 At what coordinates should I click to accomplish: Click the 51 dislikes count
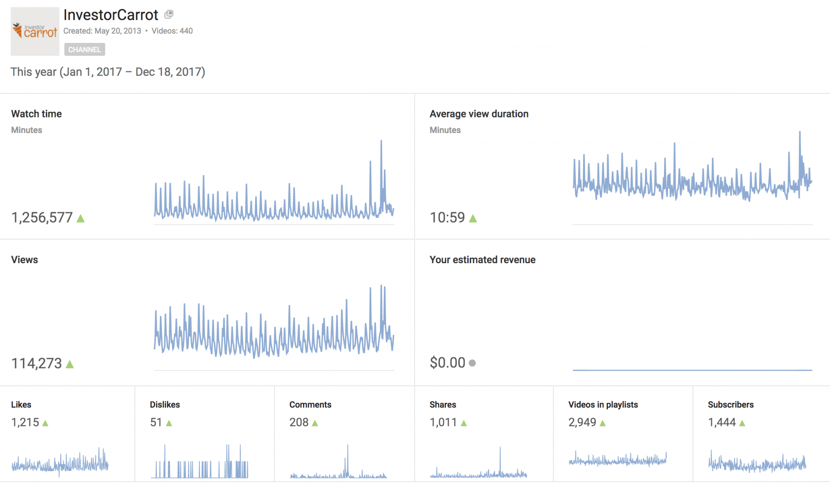[x=156, y=422]
